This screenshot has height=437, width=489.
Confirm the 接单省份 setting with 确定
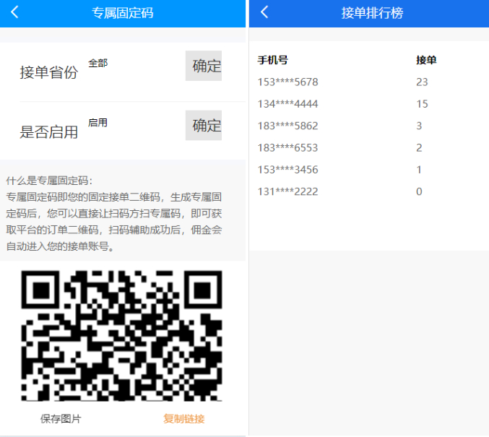tap(204, 66)
